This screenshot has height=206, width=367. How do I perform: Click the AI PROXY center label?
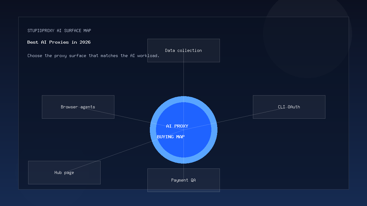click(177, 126)
